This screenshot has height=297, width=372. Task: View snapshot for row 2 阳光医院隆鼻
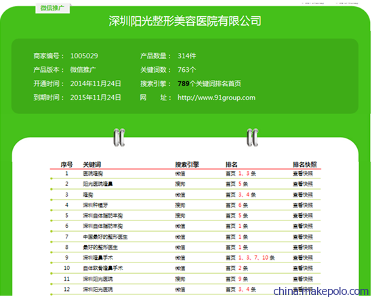[303, 184]
